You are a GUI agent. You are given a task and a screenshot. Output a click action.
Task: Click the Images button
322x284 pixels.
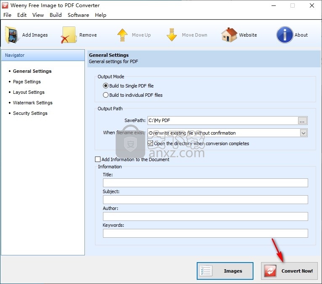[225, 271]
